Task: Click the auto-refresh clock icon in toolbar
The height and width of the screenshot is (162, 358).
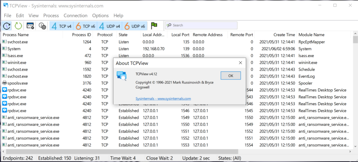Action: (x=7, y=26)
